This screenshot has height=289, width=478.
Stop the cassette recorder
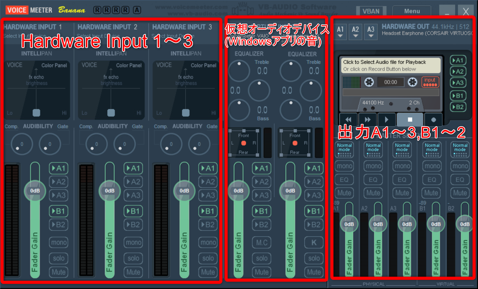[410, 119]
